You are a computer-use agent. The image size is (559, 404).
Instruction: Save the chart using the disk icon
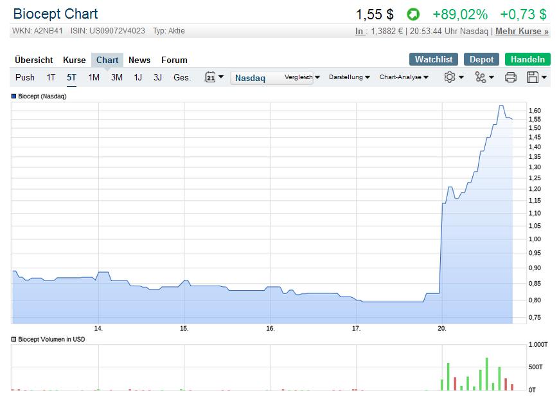tap(533, 77)
